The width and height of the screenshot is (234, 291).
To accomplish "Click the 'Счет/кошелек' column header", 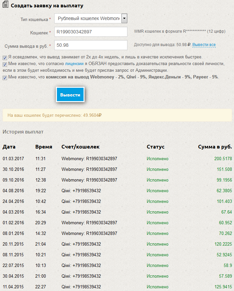I will (x=80, y=147).
